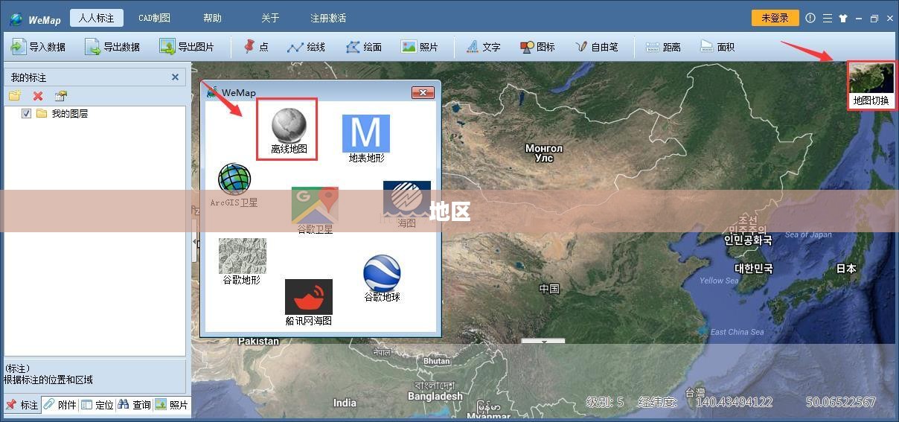Click the properties icon beside the delete icon

[61, 96]
